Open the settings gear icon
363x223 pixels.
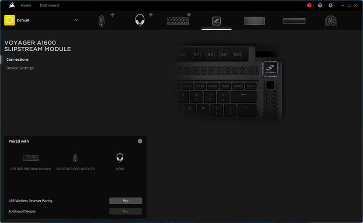(331, 5)
